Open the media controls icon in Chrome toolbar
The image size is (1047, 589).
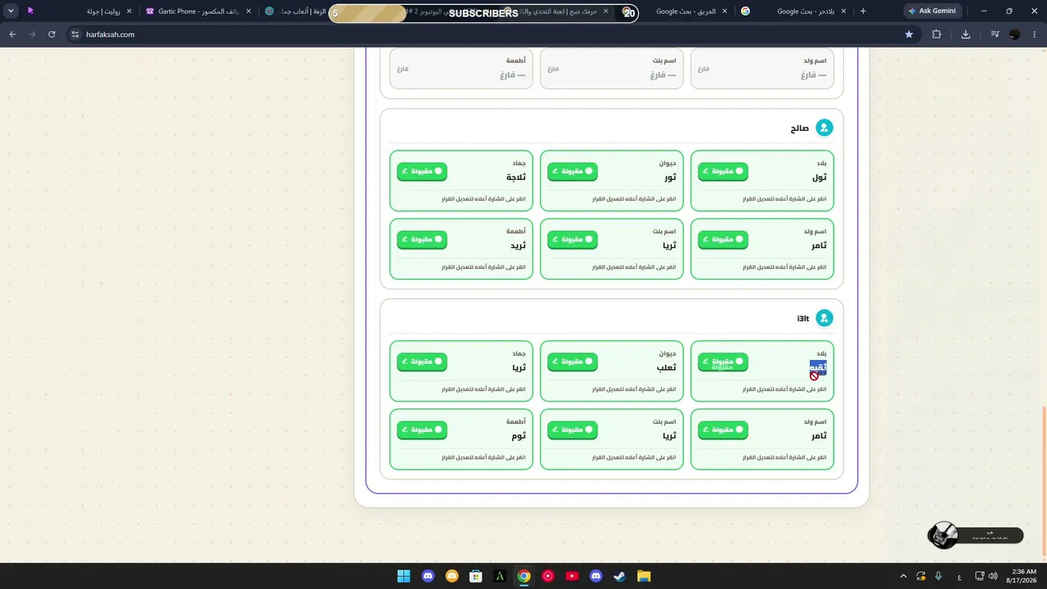click(x=995, y=34)
